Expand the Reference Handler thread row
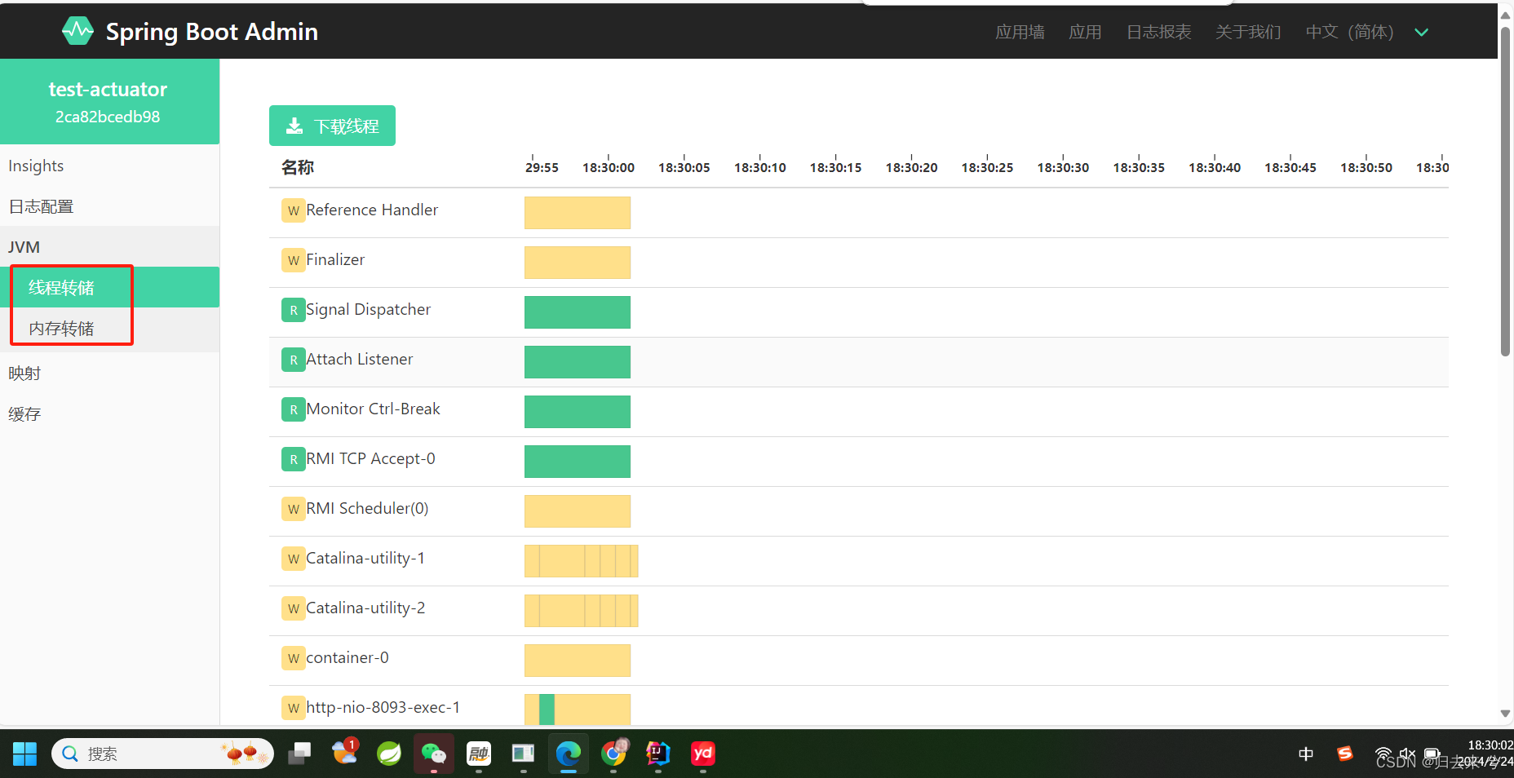This screenshot has height=778, width=1514. (859, 213)
